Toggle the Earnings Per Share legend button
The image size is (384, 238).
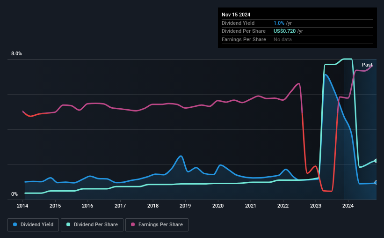[157, 225]
